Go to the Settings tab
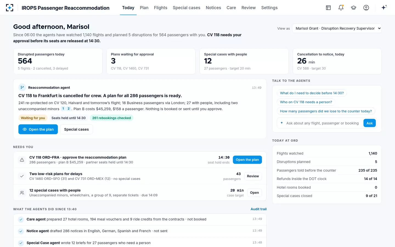 tap(269, 8)
